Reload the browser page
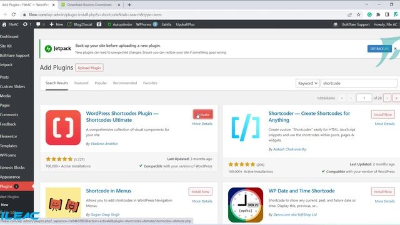The height and width of the screenshot is (225, 400). [x=14, y=14]
